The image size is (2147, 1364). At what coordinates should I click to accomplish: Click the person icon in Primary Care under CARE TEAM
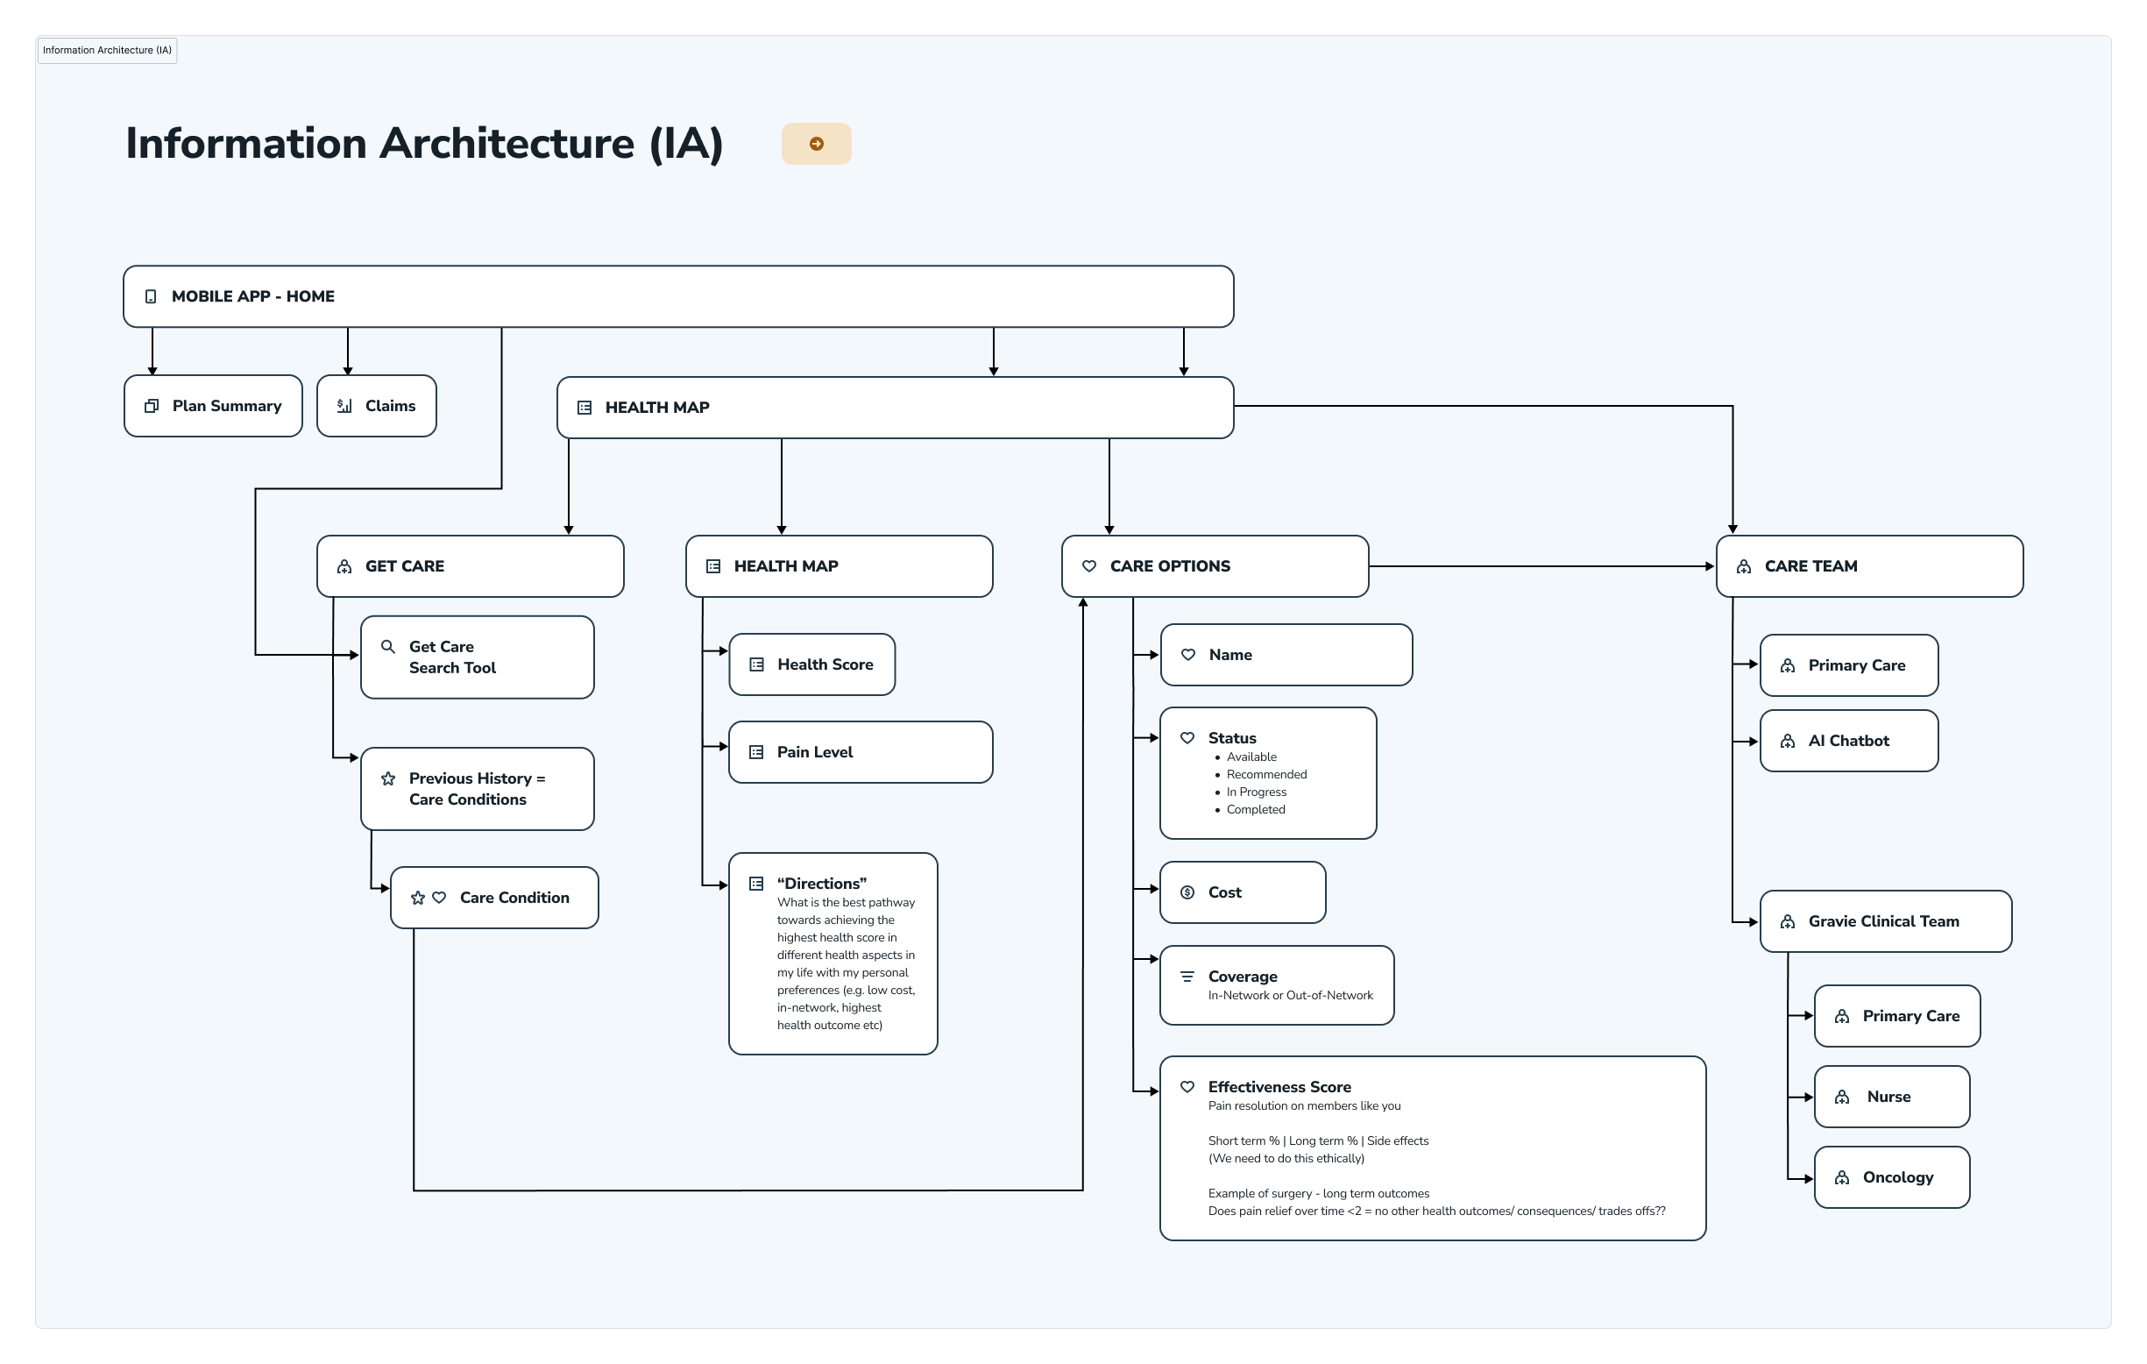[1788, 665]
